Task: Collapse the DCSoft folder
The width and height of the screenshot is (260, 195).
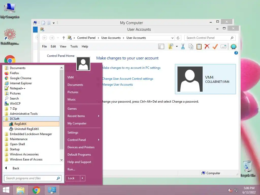Action: pyautogui.click(x=31, y=119)
